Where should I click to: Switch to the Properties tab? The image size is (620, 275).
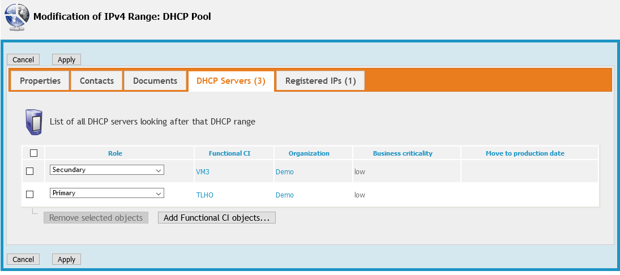coord(40,81)
